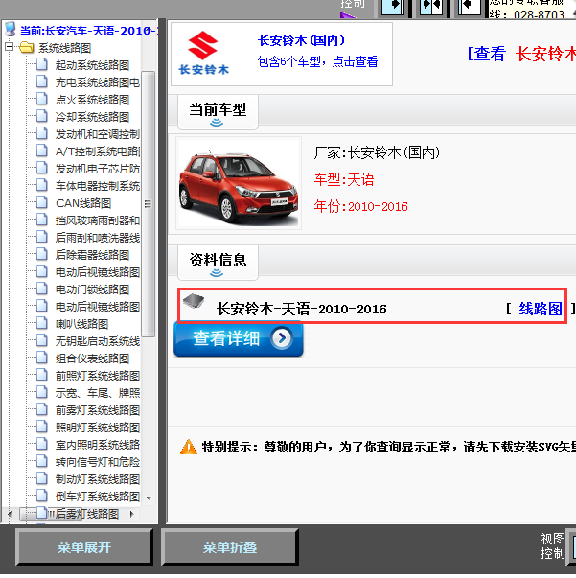
Task: Click the panel layout icon with left-pointing arrow
Action: [x=470, y=7]
